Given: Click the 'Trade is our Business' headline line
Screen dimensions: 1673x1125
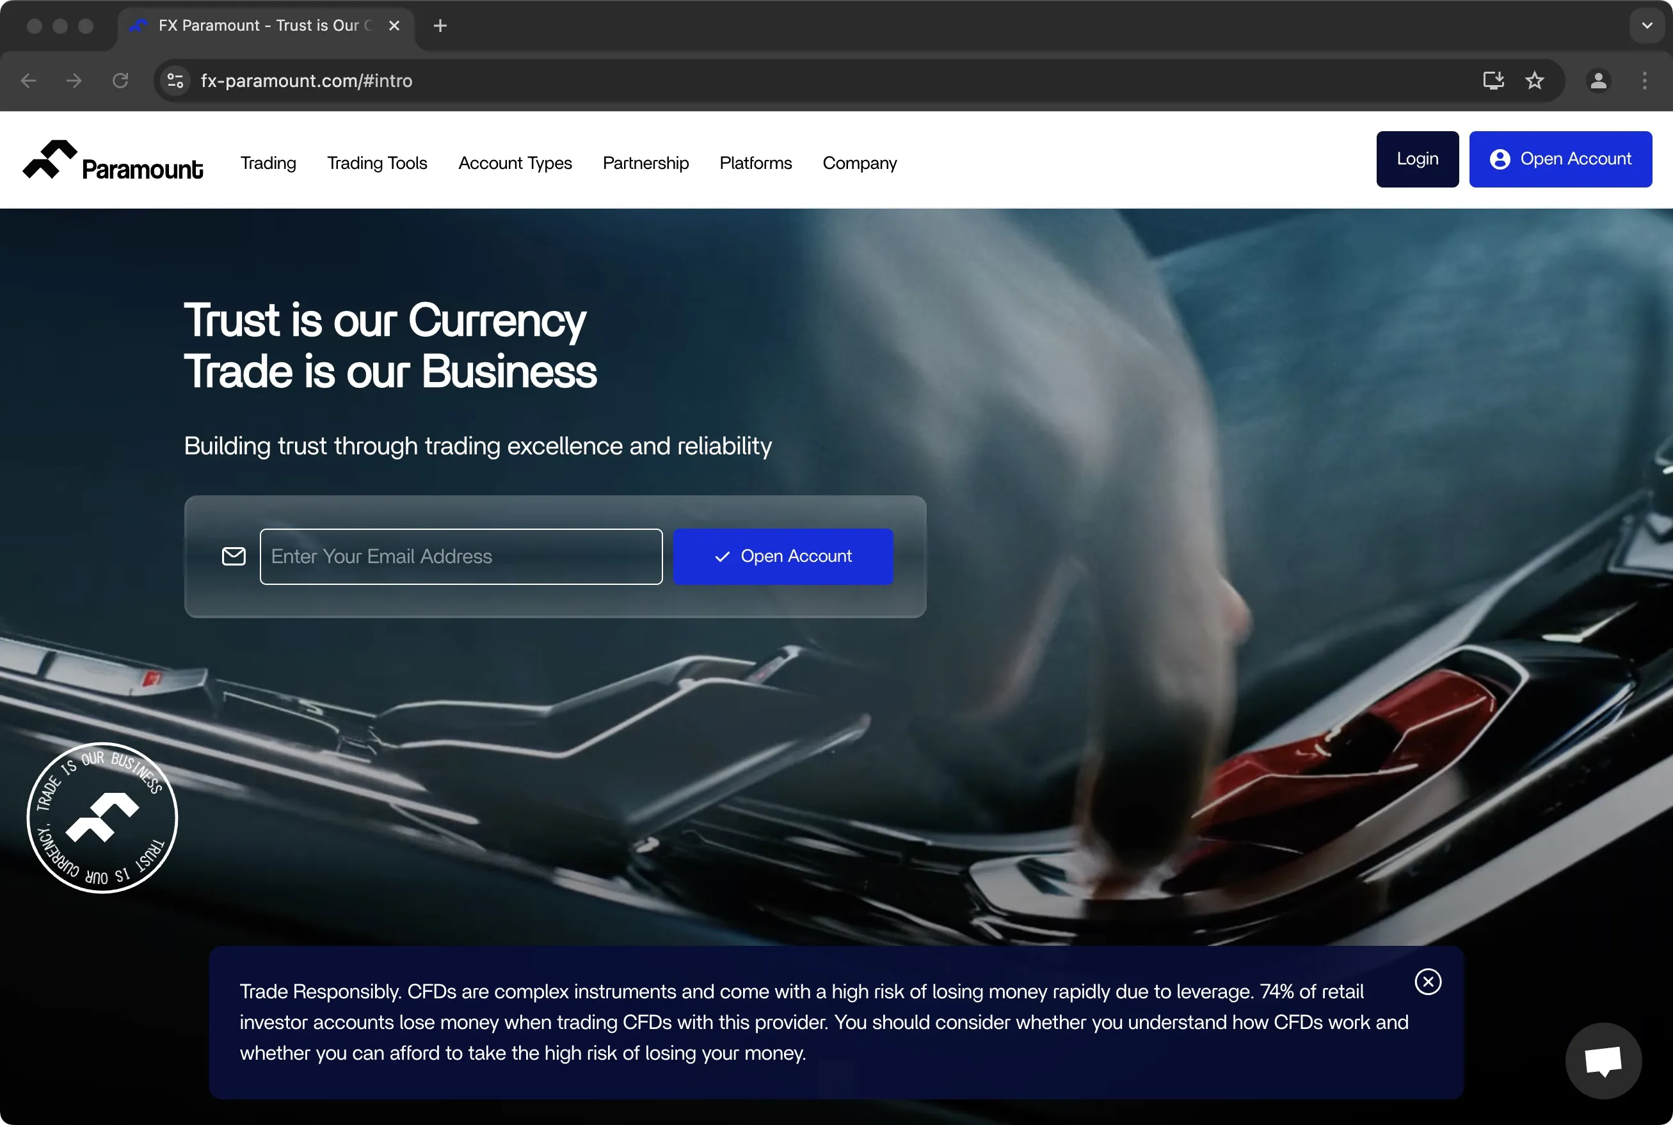Looking at the screenshot, I should 390,371.
